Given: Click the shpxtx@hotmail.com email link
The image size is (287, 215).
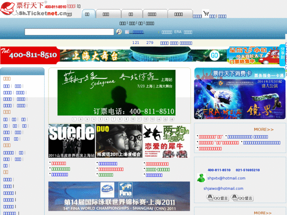Looking at the screenshot, I should [226, 178].
